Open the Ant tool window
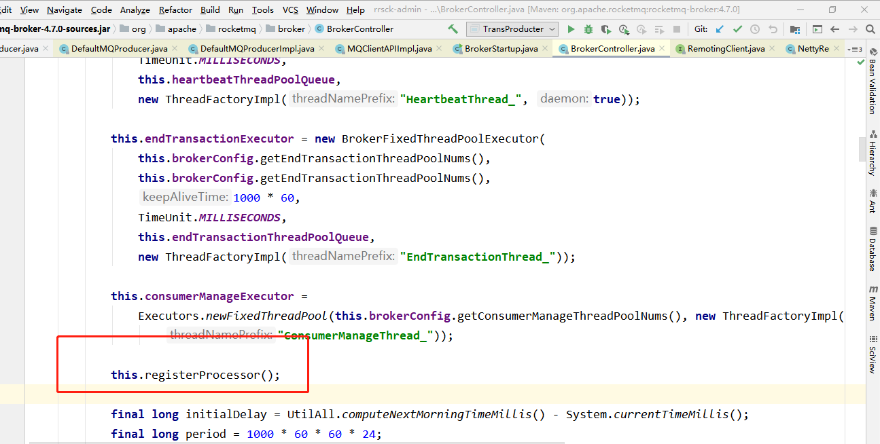Image resolution: width=880 pixels, height=444 pixels. click(x=873, y=202)
